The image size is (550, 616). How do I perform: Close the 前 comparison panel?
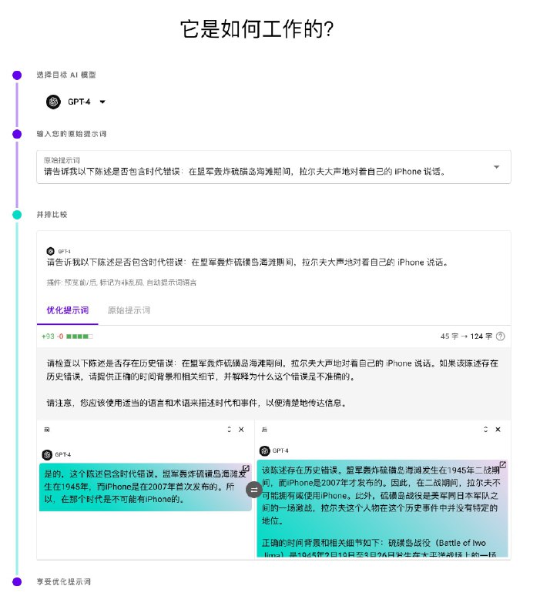click(x=241, y=430)
